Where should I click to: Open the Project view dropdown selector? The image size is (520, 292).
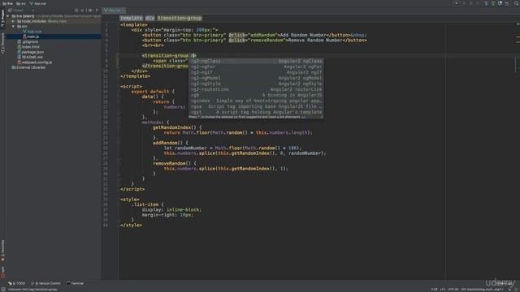click(x=22, y=11)
